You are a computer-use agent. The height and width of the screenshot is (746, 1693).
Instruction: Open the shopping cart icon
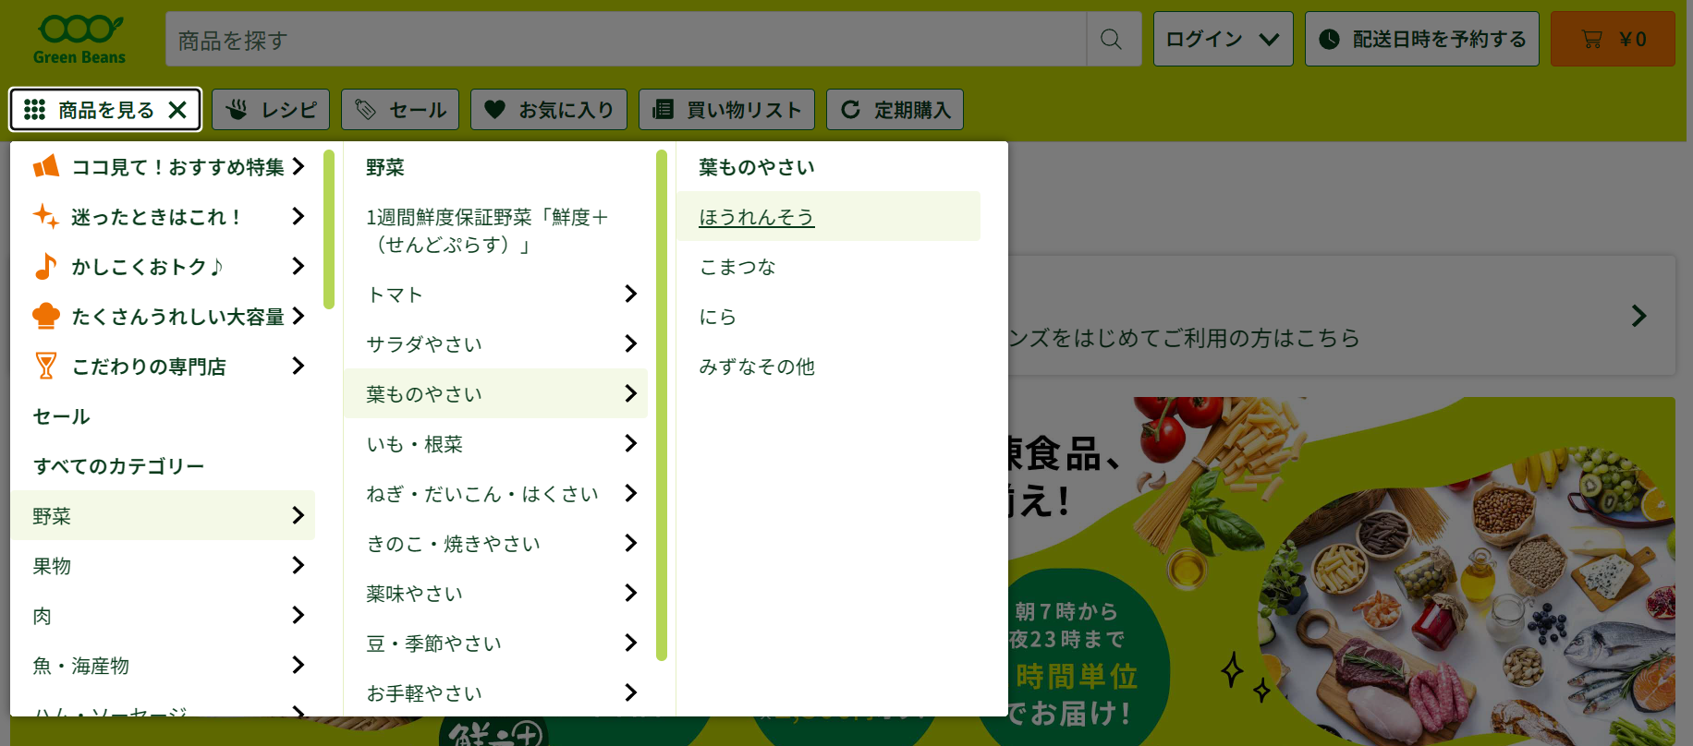pos(1592,39)
